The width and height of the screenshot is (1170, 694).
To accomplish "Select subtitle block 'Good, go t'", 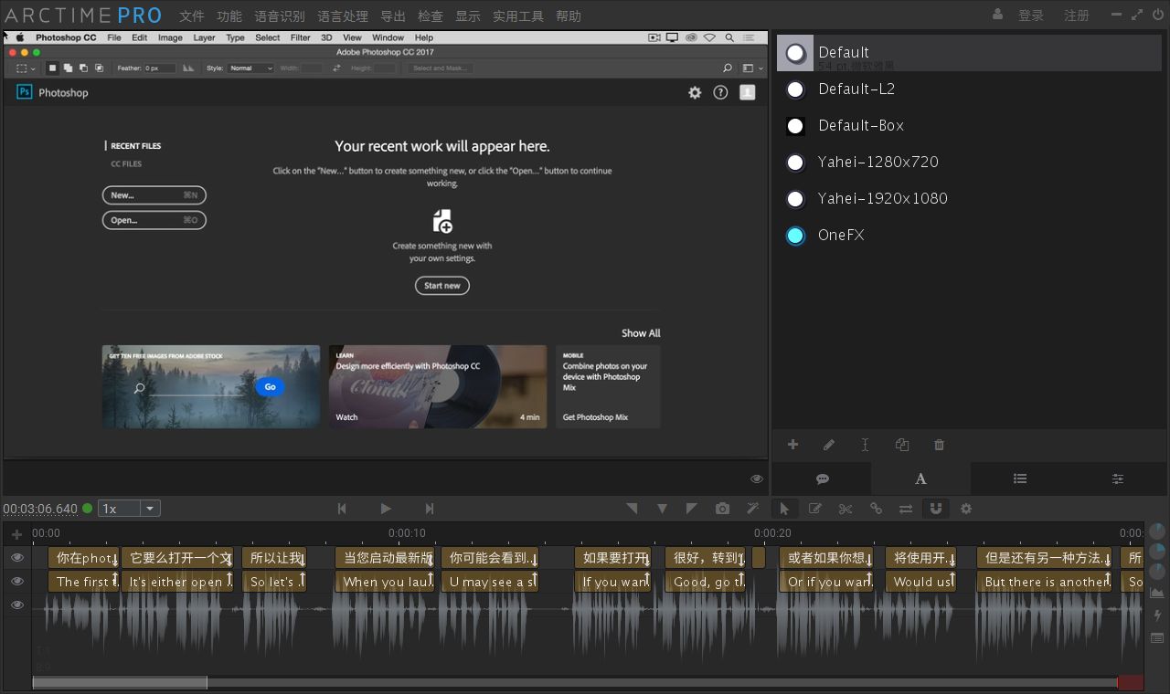I will (x=705, y=582).
